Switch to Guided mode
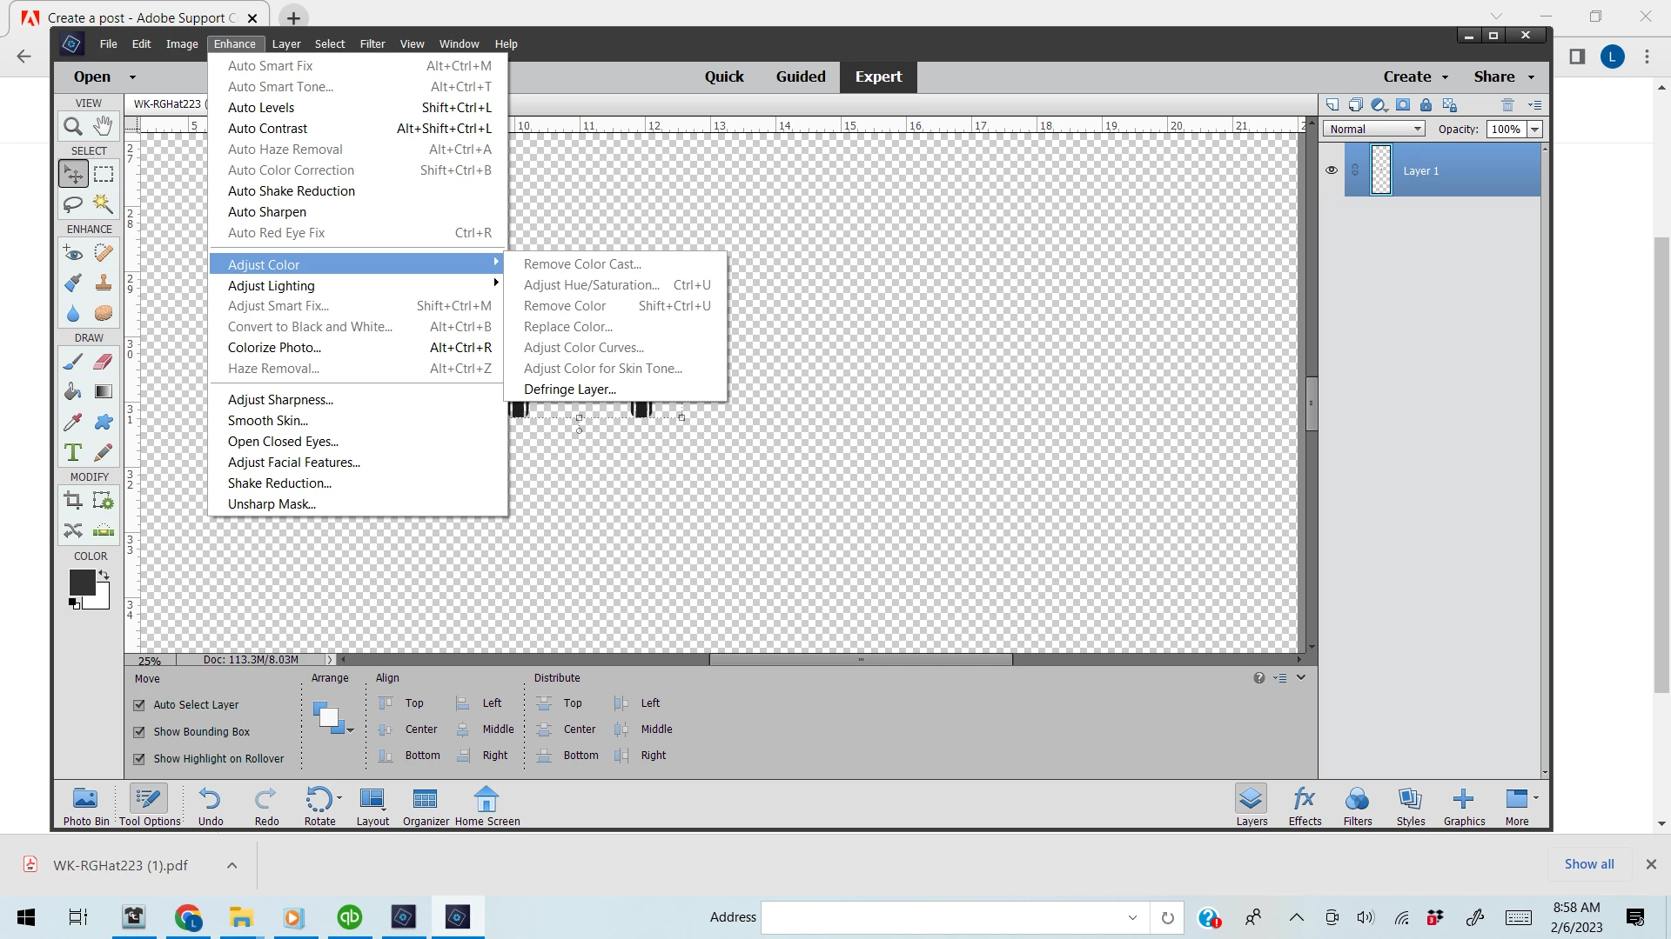The image size is (1671, 939). pos(800,77)
